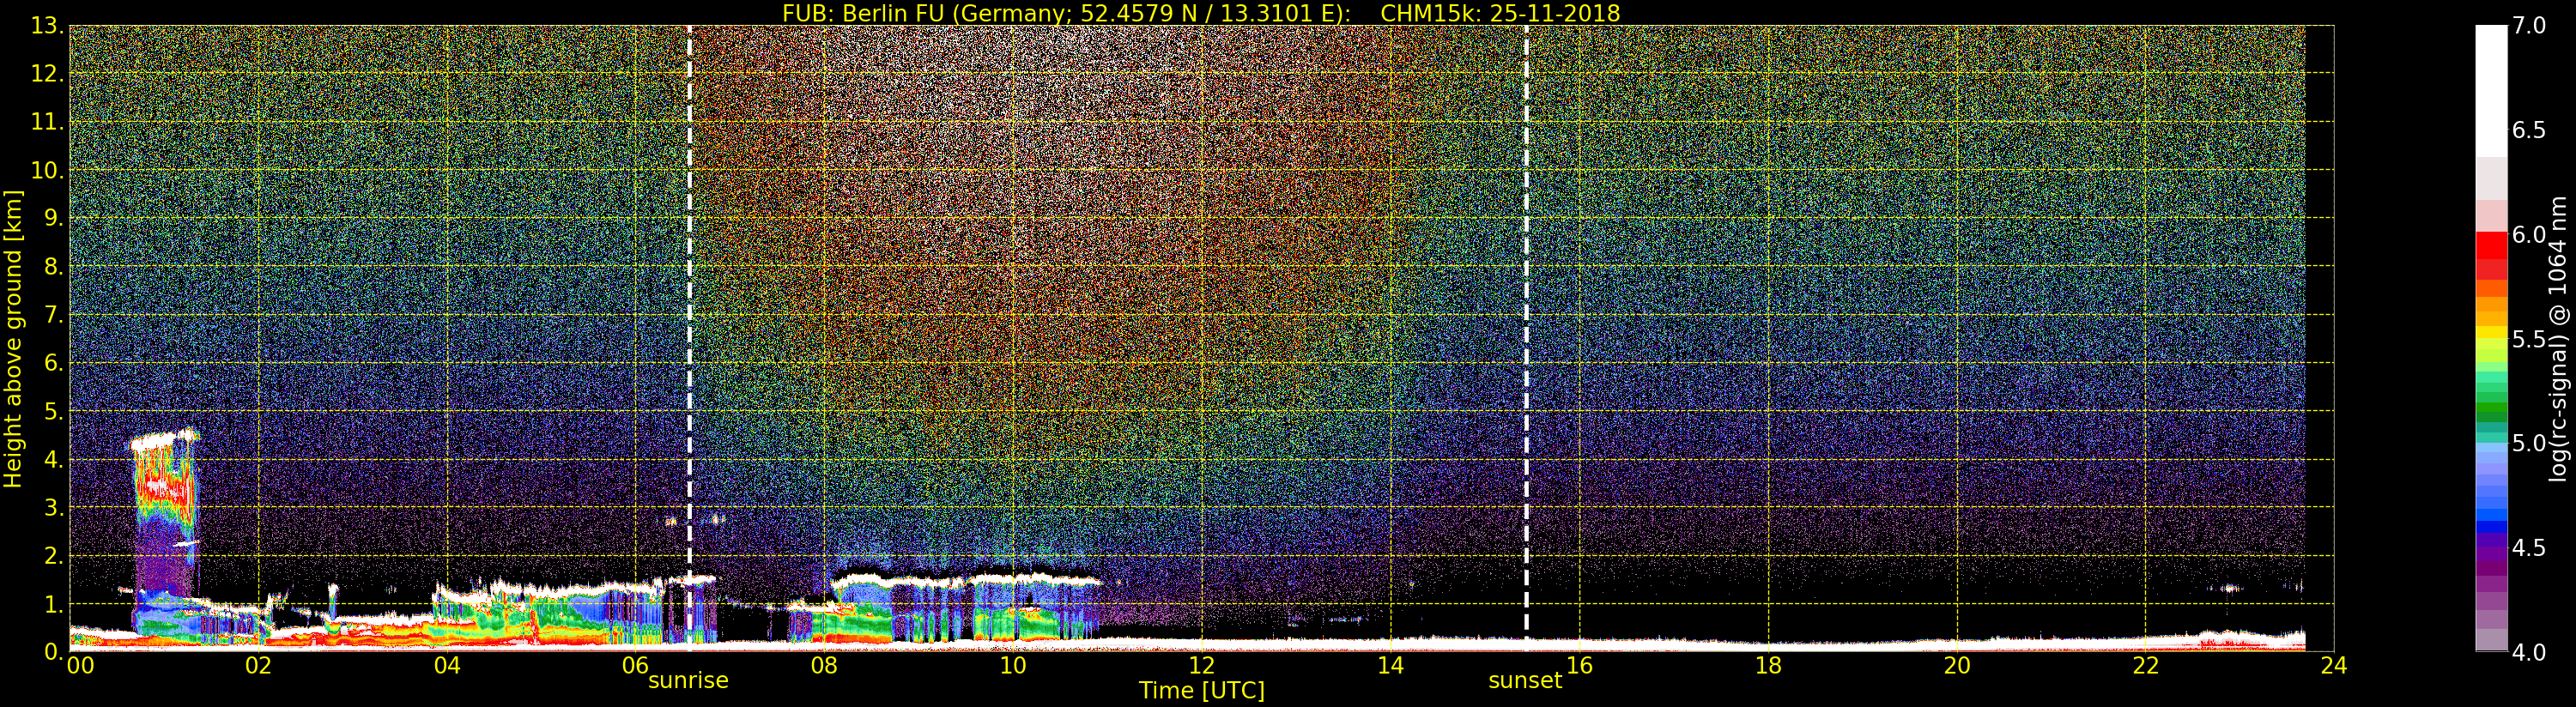
Task: Click the height axis tick "1."
Action: [54, 604]
